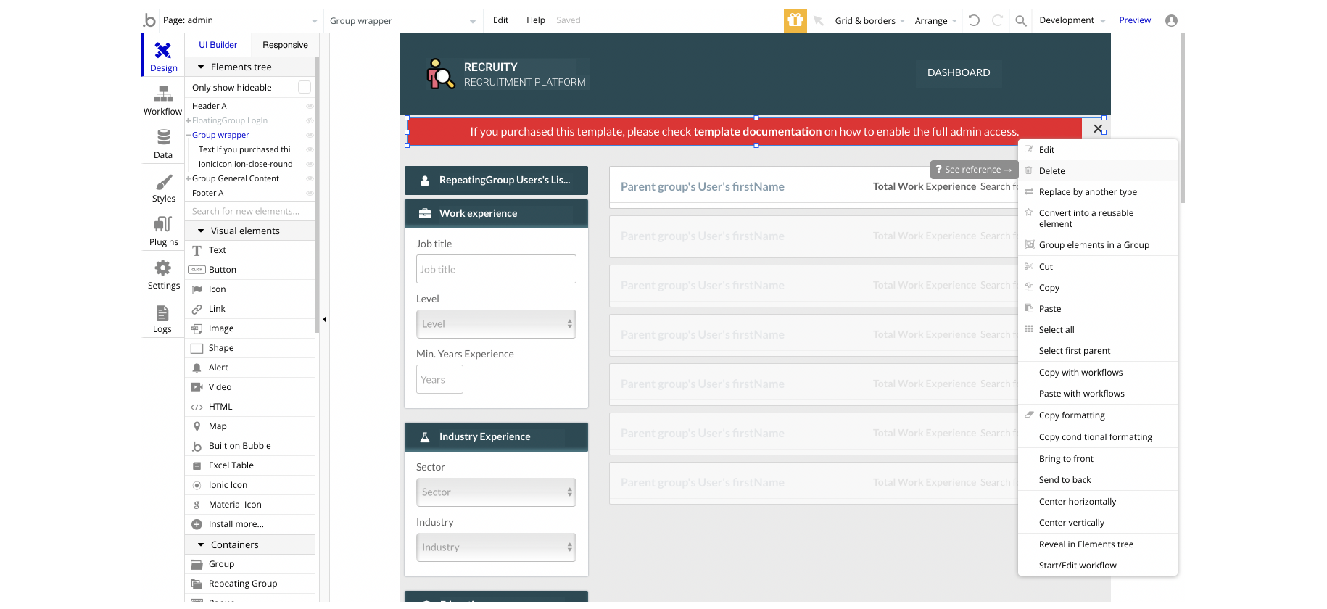Viewport: 1327px width, 609px height.
Task: Tick the Only show hideable checkbox
Action: [305, 87]
